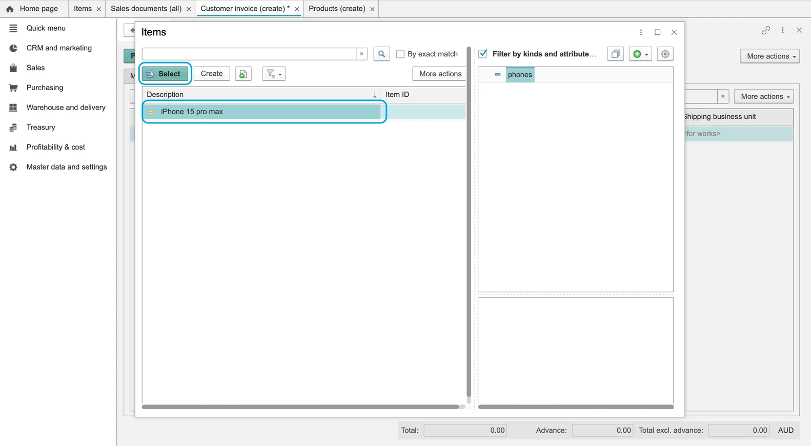
Task: Close the Customer invoice (create) tab
Action: pos(297,9)
